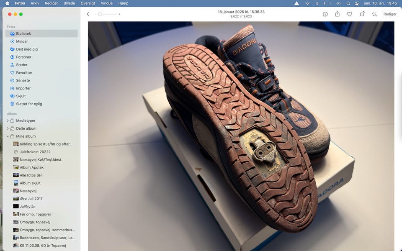Open album Før omb. Topasvej
The height and width of the screenshot is (251, 402).
coord(41,214)
